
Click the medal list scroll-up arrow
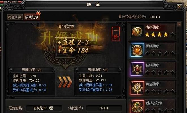coord(179,24)
